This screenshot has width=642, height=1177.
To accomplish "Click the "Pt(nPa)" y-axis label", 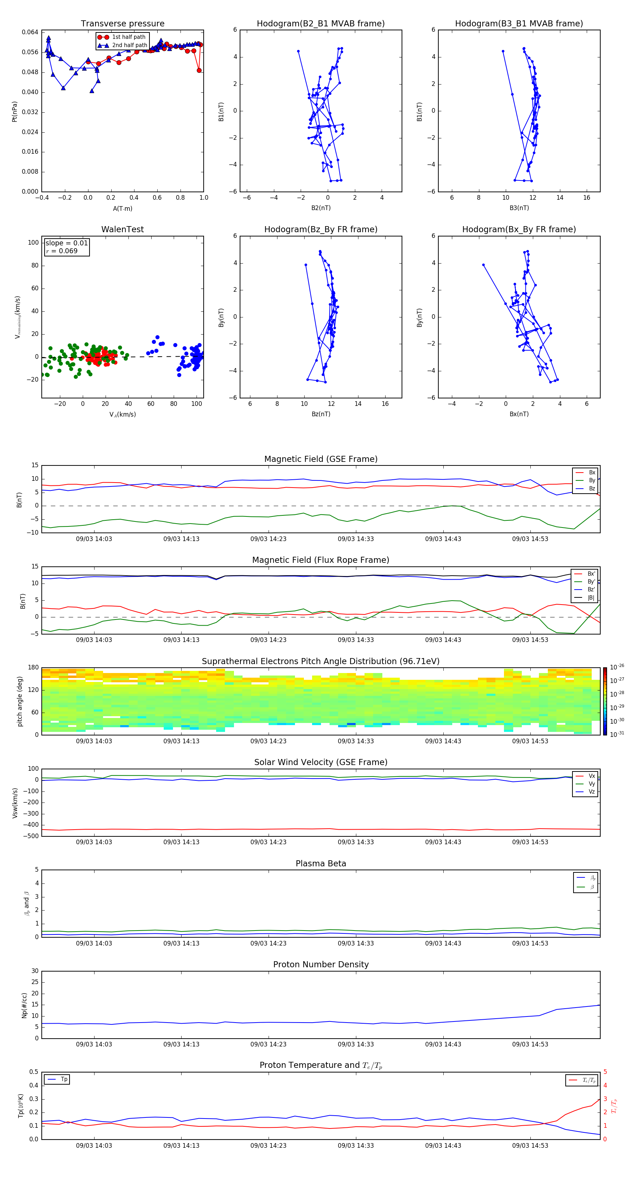I will tap(15, 111).
